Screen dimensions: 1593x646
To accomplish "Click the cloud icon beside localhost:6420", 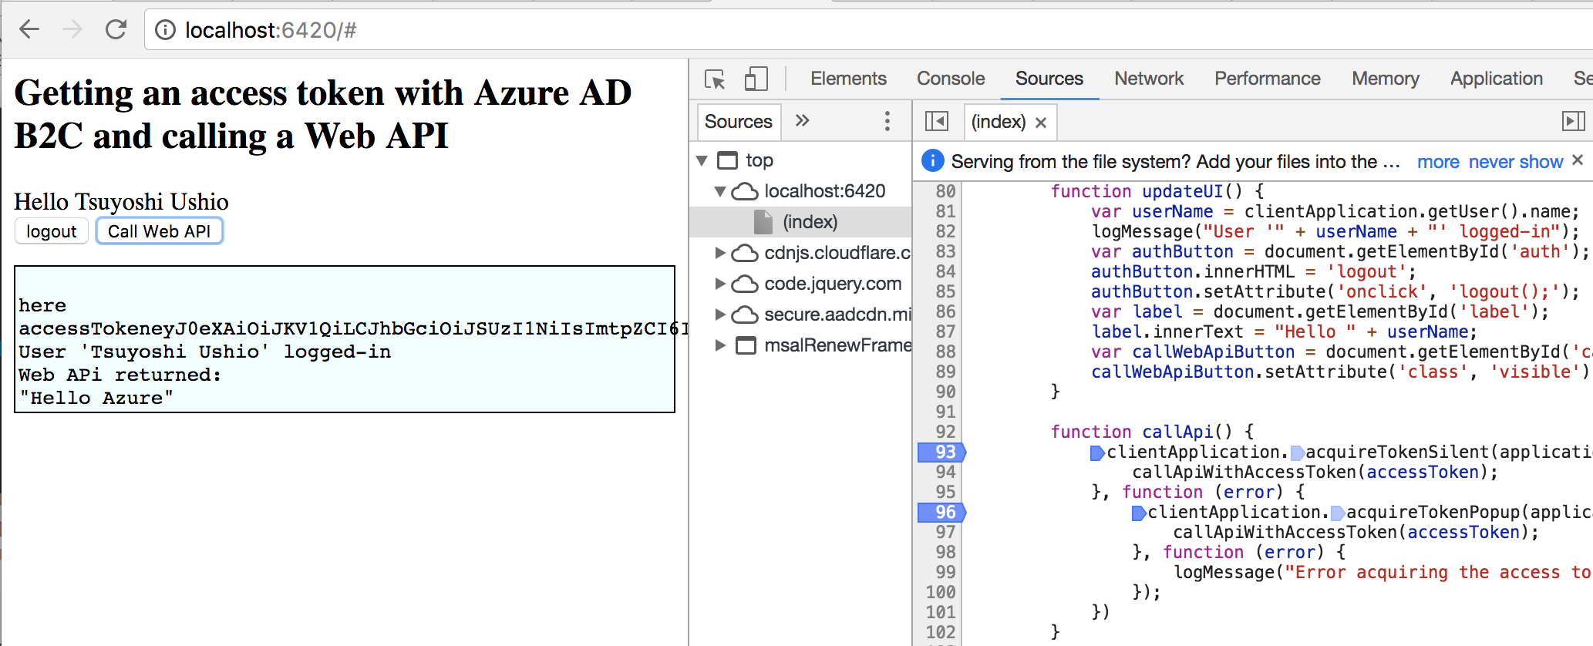I will tap(745, 191).
